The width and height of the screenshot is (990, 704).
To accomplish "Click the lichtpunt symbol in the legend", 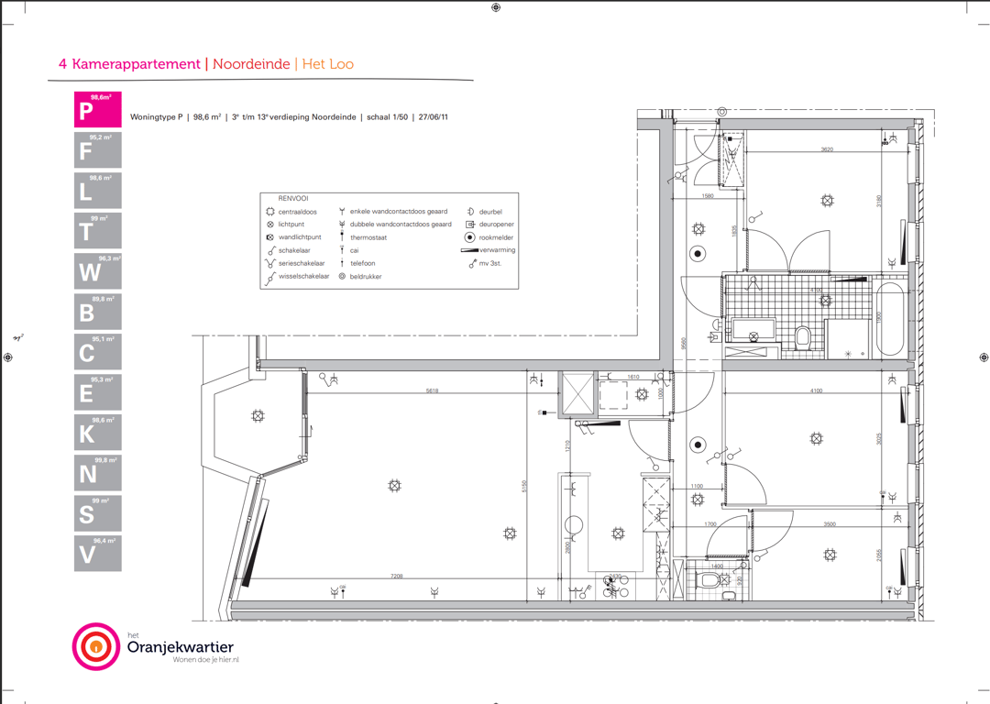I will click(x=270, y=225).
